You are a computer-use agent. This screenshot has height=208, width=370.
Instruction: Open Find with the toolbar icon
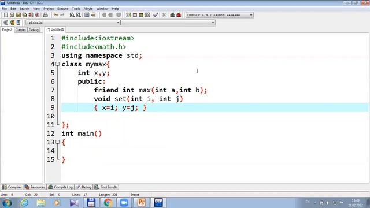(x=72, y=15)
